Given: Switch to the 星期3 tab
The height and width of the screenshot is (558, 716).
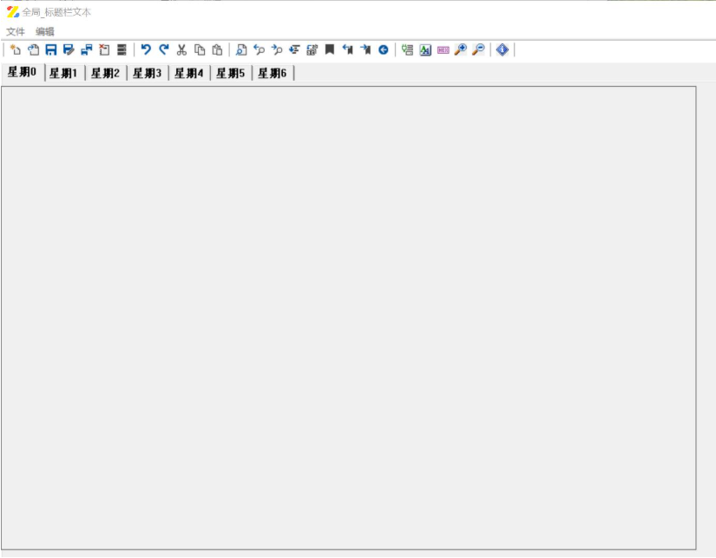Looking at the screenshot, I should click(147, 73).
